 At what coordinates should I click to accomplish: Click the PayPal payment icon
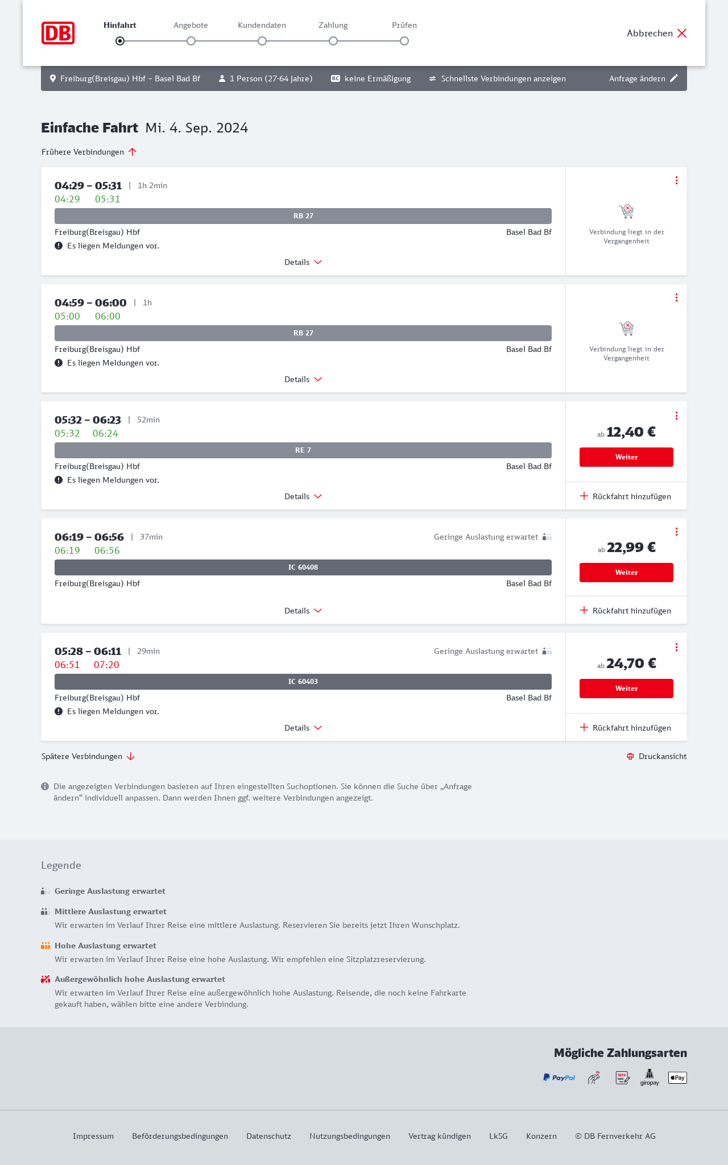(x=559, y=1077)
